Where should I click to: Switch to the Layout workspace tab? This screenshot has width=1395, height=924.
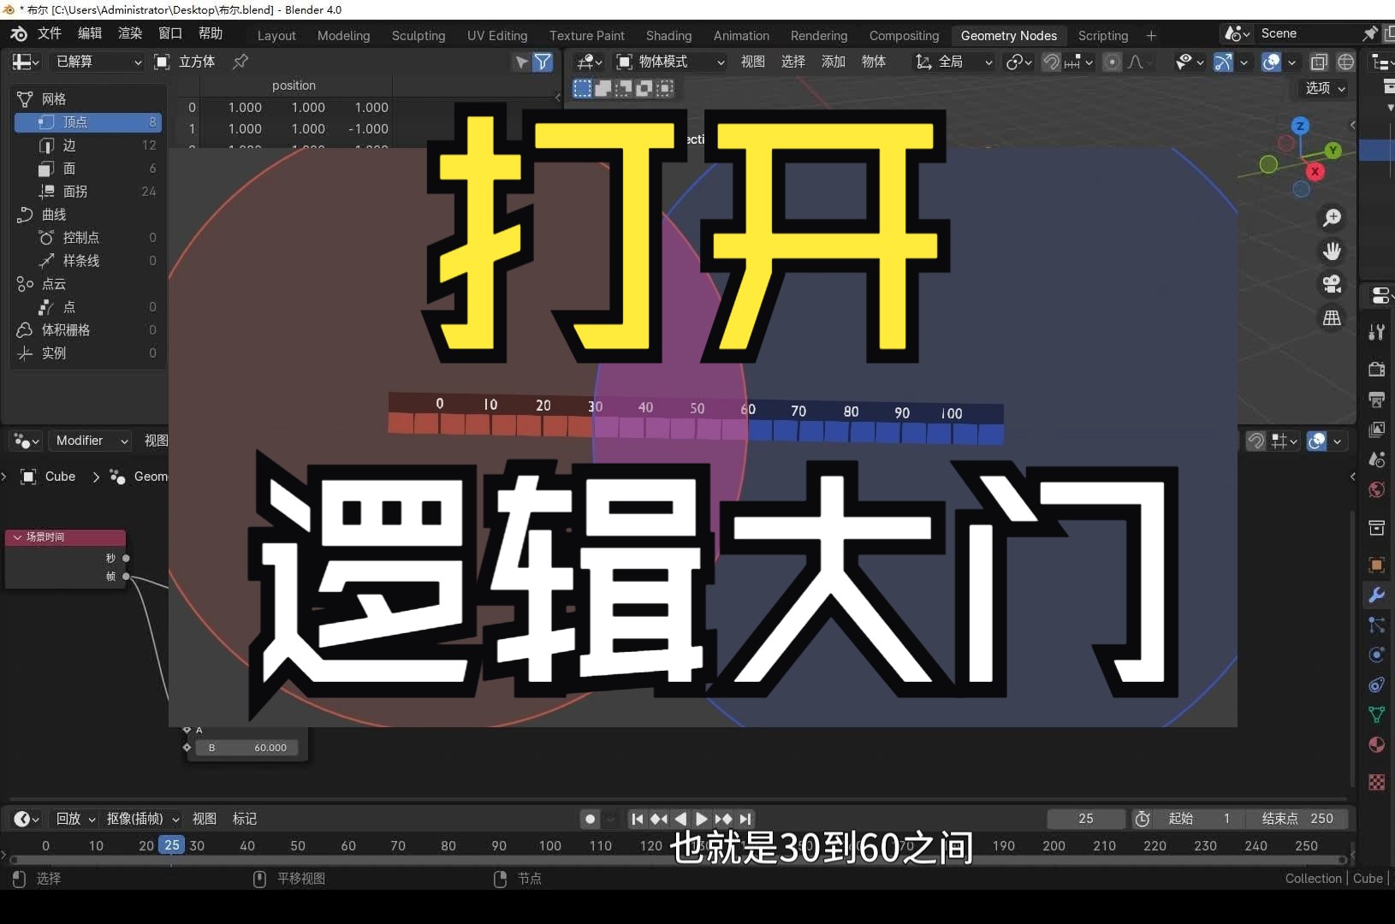point(276,36)
